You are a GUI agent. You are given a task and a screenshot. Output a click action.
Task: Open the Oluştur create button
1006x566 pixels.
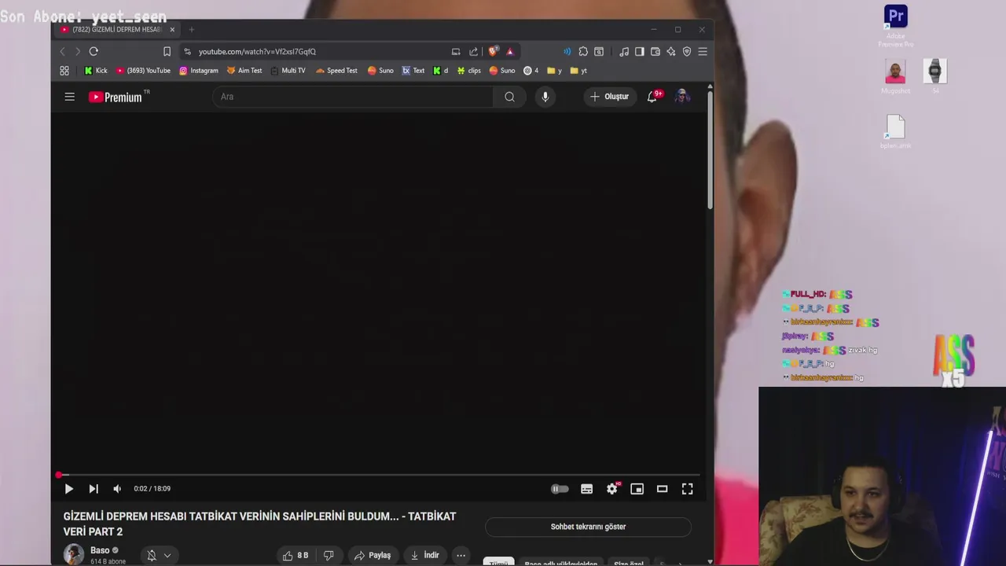pyautogui.click(x=610, y=97)
